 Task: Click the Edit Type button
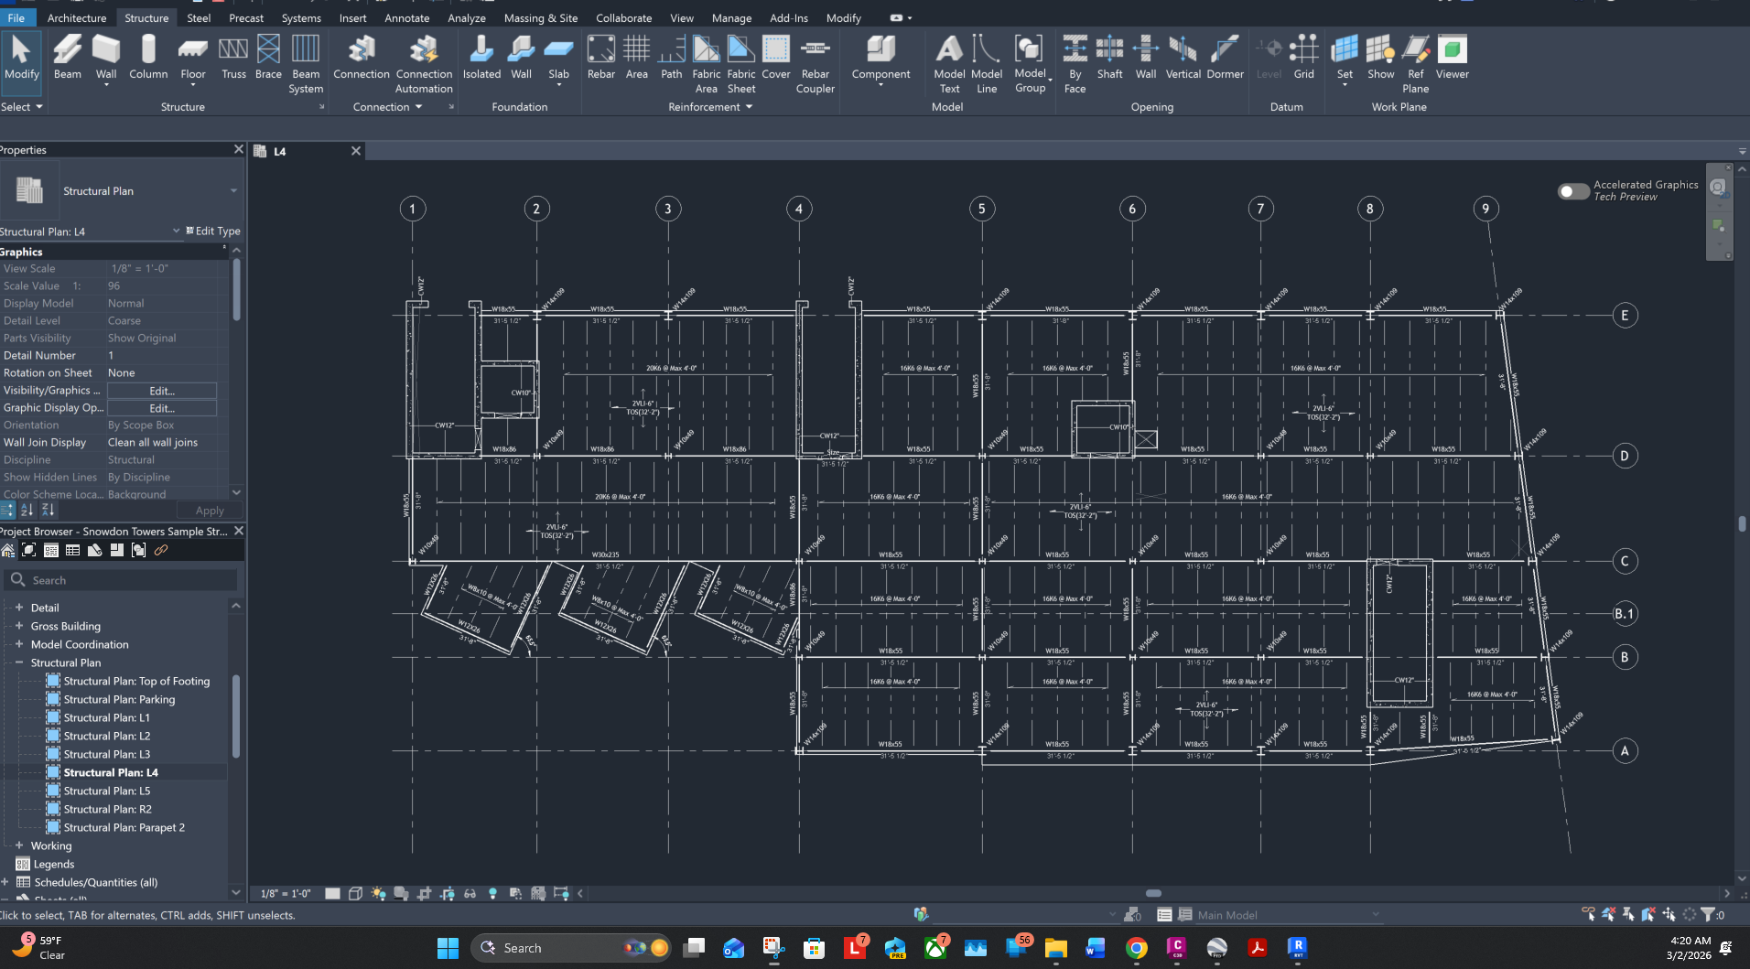(x=213, y=231)
